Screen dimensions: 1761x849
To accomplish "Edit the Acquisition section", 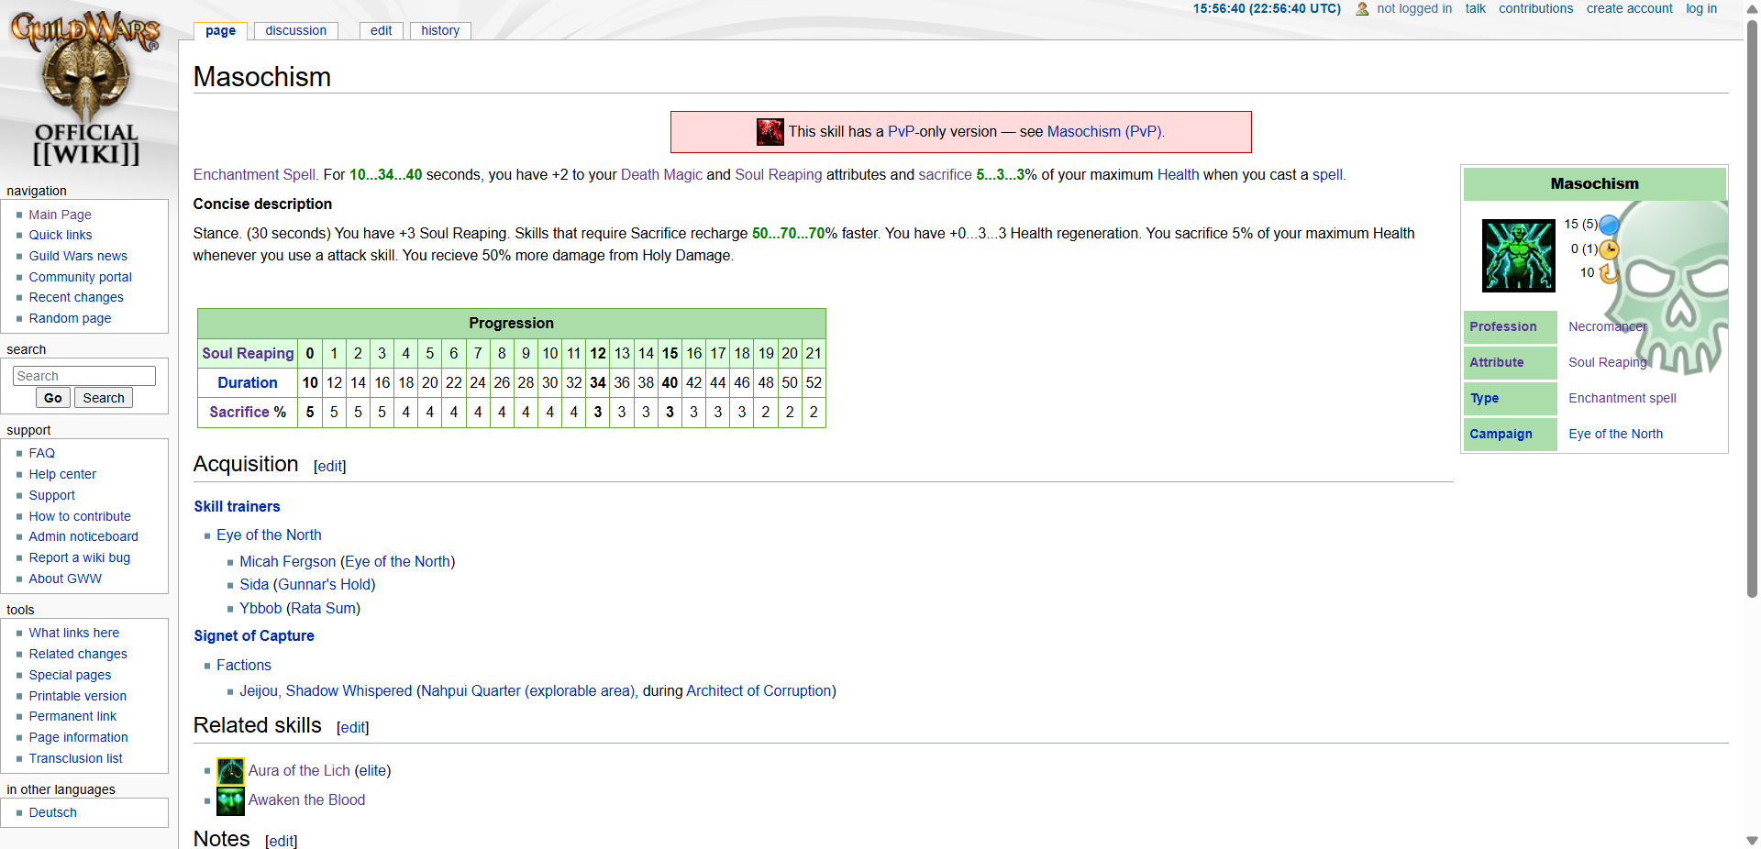I will click(x=329, y=466).
